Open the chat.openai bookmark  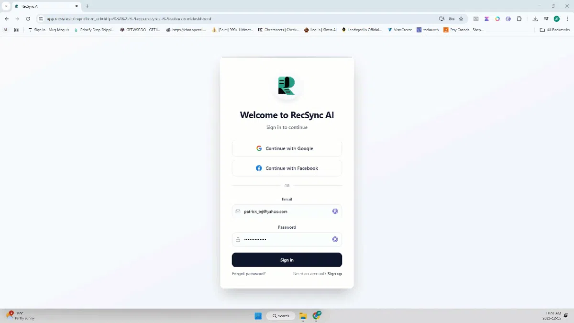click(186, 30)
